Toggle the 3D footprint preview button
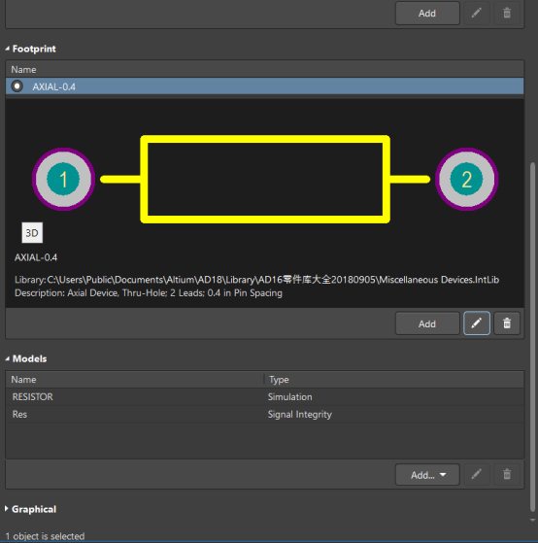 [32, 233]
